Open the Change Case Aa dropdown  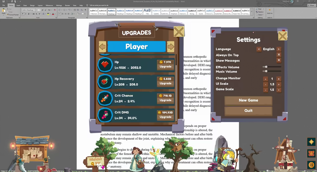coord(50,10)
